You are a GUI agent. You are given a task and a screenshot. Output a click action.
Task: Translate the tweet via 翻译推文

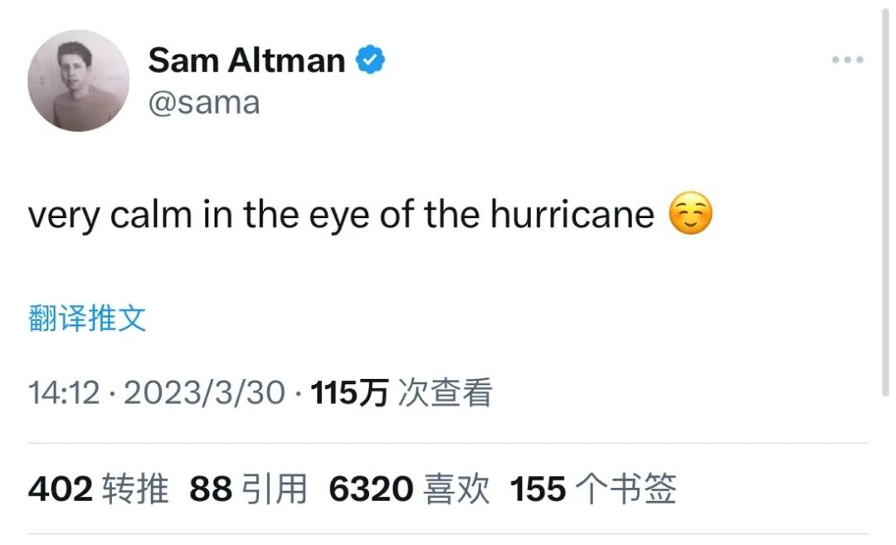(87, 318)
